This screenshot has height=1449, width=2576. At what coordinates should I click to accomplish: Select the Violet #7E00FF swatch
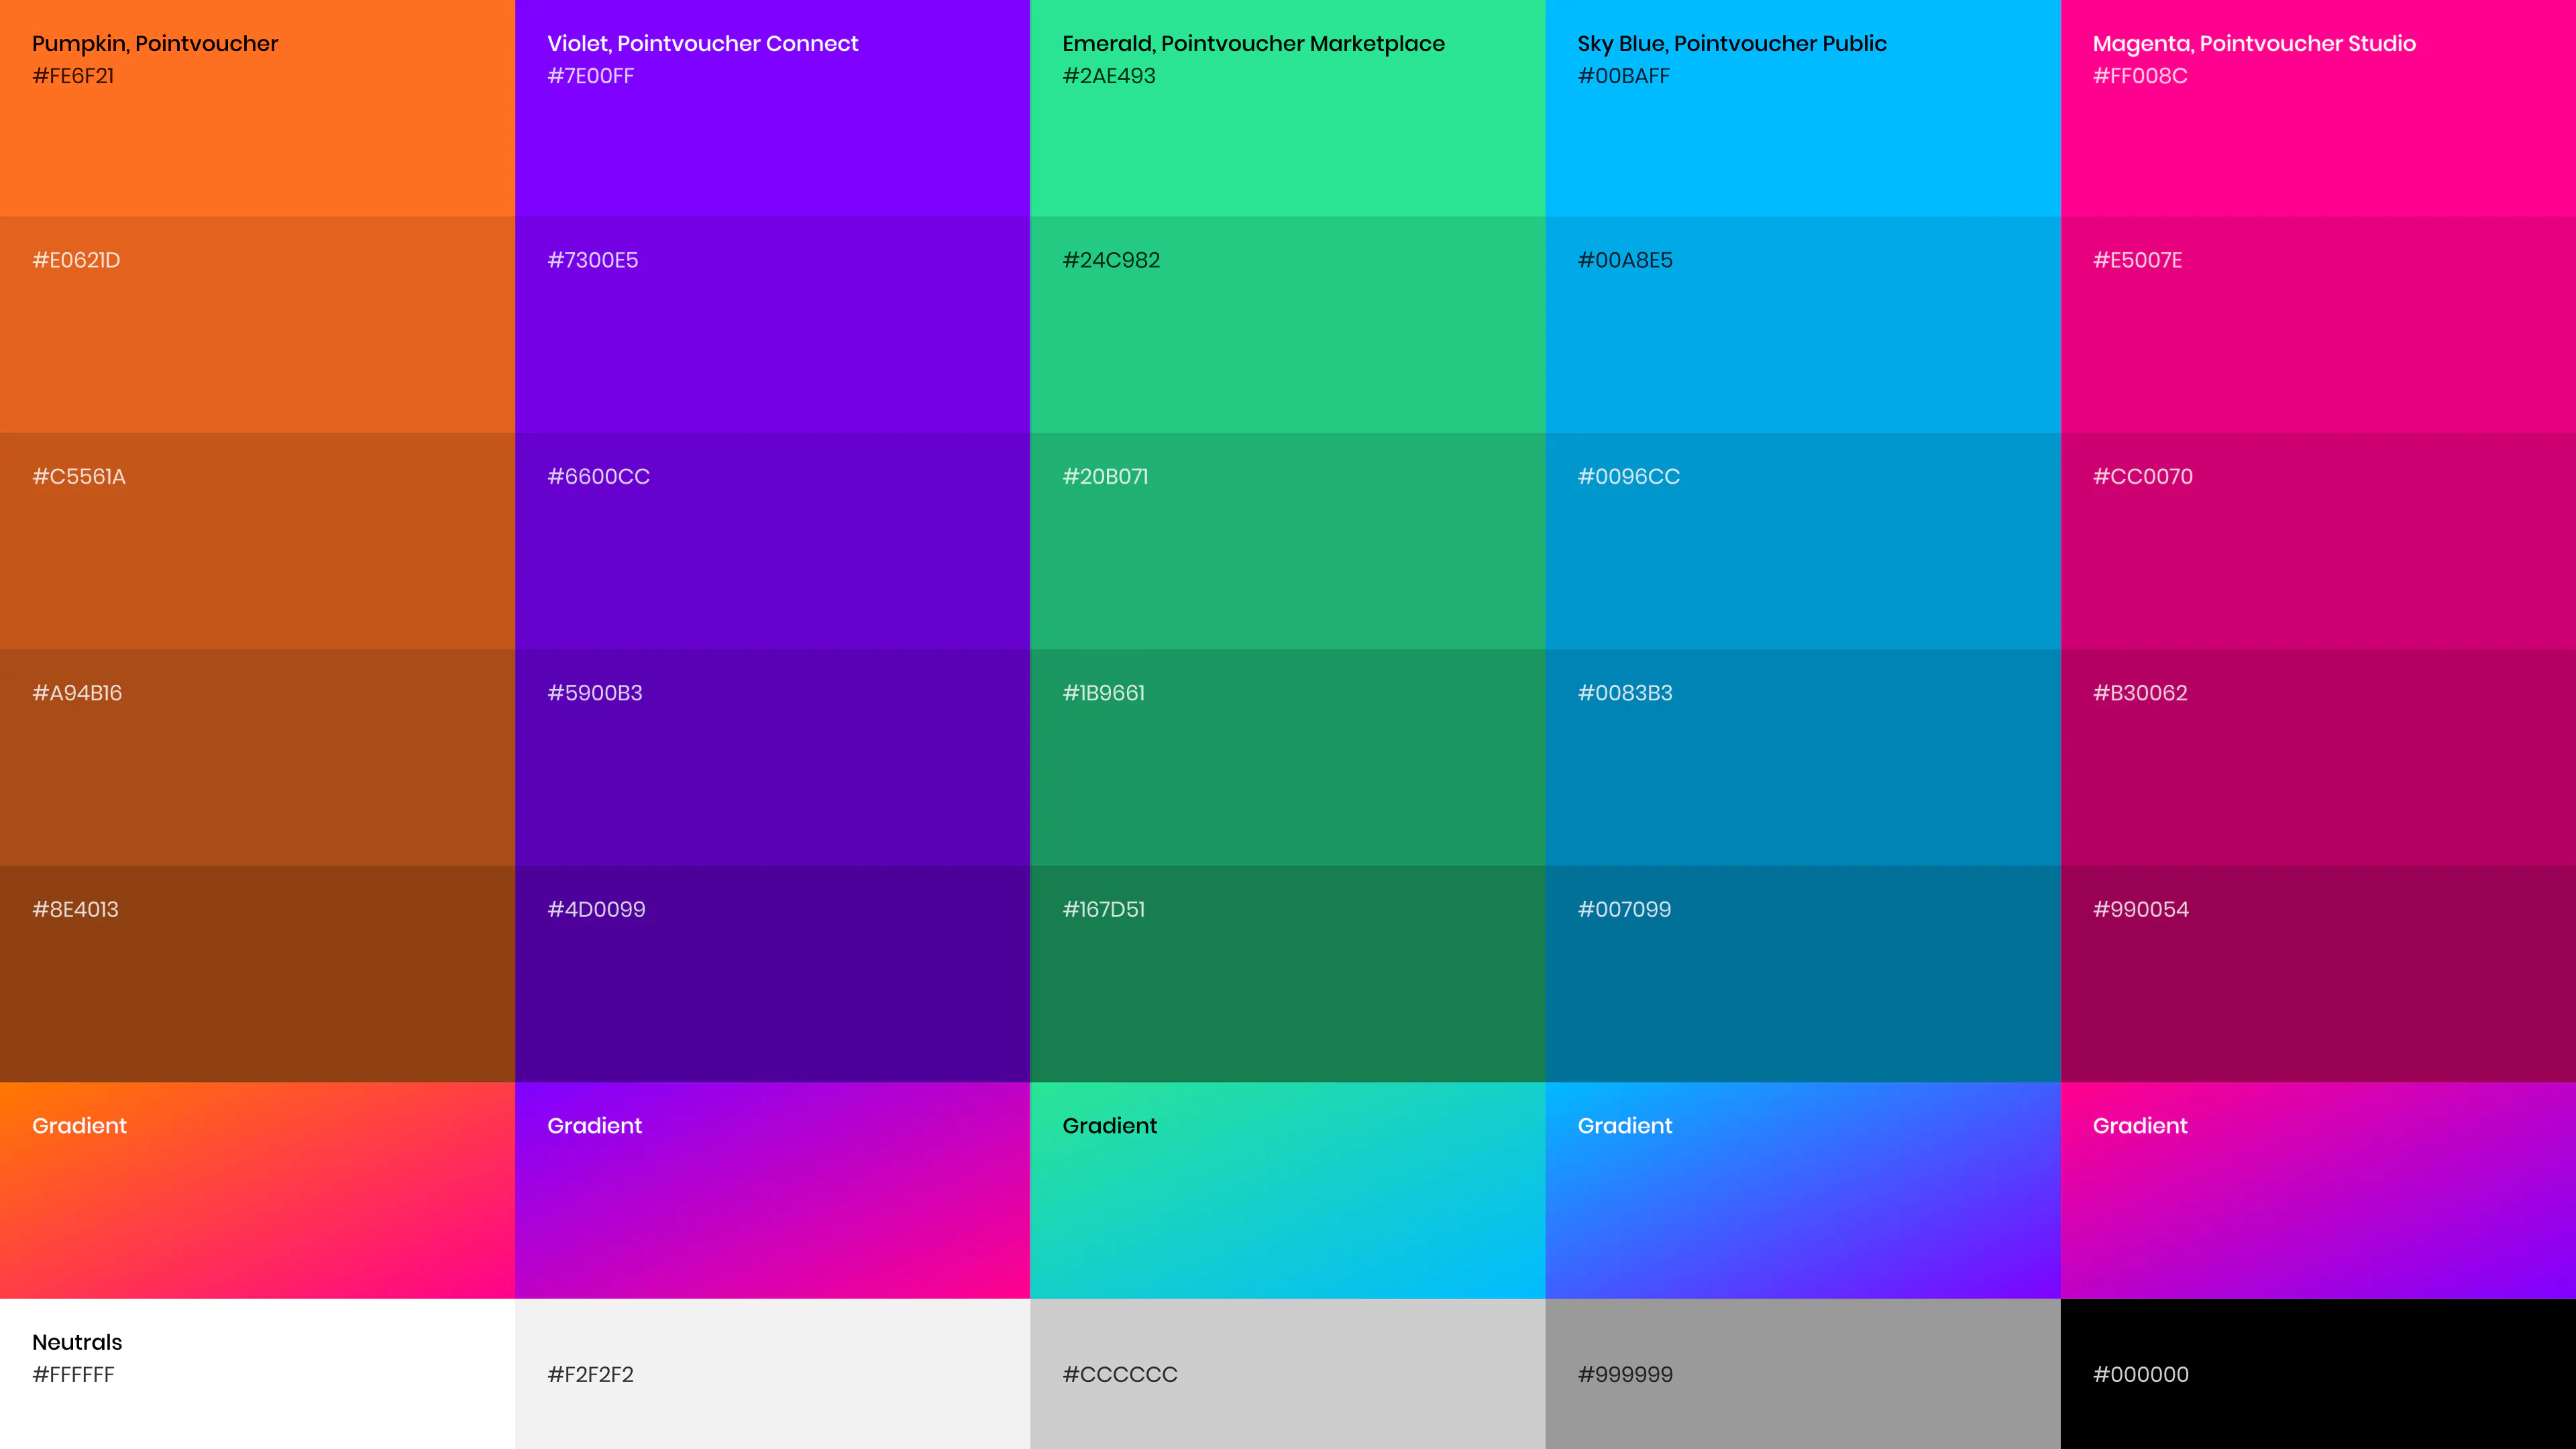click(772, 108)
